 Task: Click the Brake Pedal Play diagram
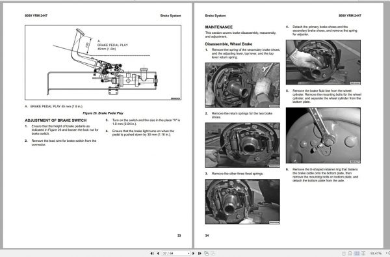tap(103, 62)
